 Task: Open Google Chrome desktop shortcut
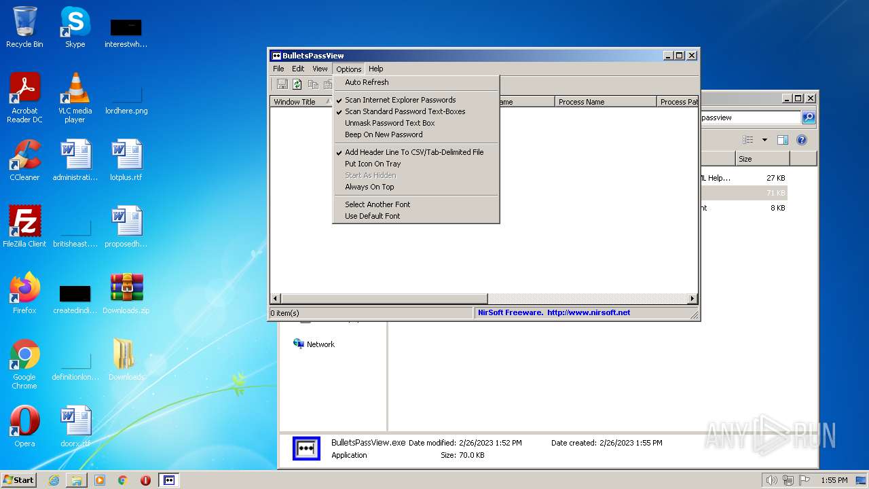tap(24, 364)
